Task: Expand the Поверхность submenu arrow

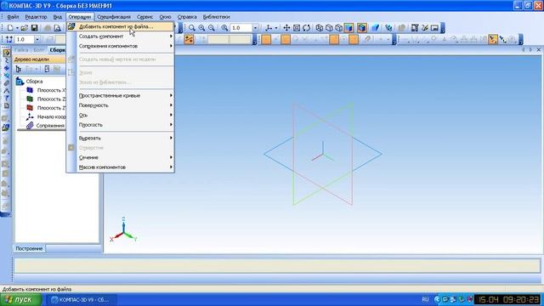Action: click(171, 105)
